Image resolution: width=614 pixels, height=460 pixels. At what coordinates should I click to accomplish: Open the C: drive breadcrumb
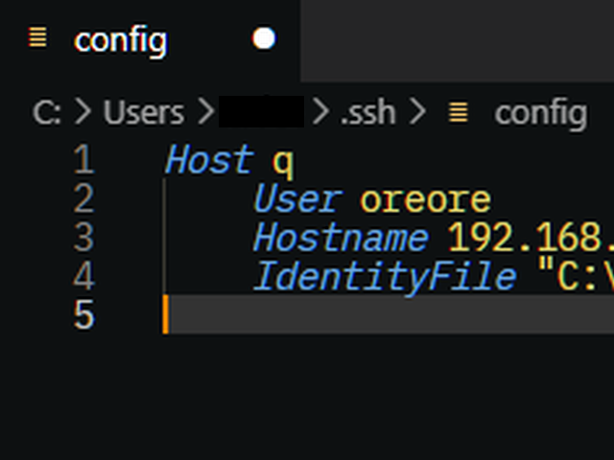[x=46, y=112]
